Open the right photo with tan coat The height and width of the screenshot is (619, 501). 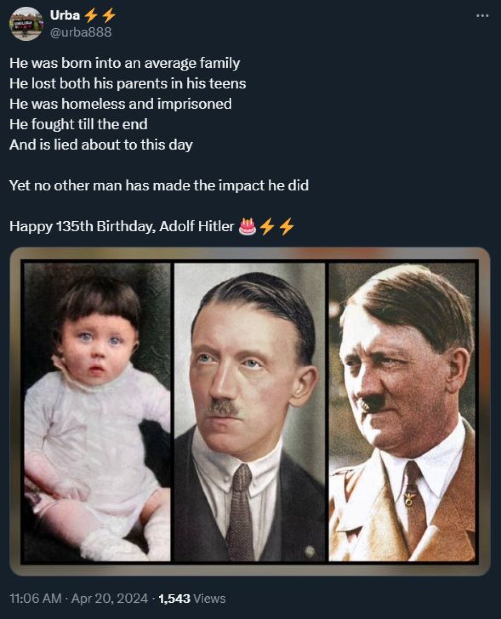click(402, 412)
